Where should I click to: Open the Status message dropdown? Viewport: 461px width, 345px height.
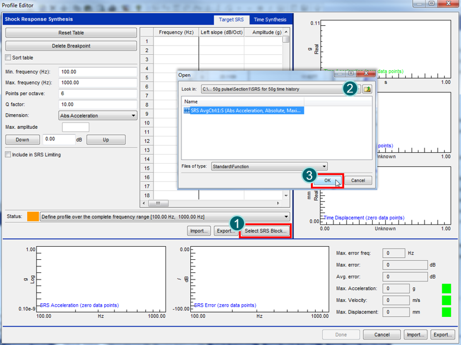[x=165, y=217]
